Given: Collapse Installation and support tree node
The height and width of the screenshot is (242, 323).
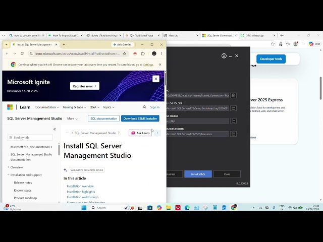Looking at the screenshot, I should 9,175.
